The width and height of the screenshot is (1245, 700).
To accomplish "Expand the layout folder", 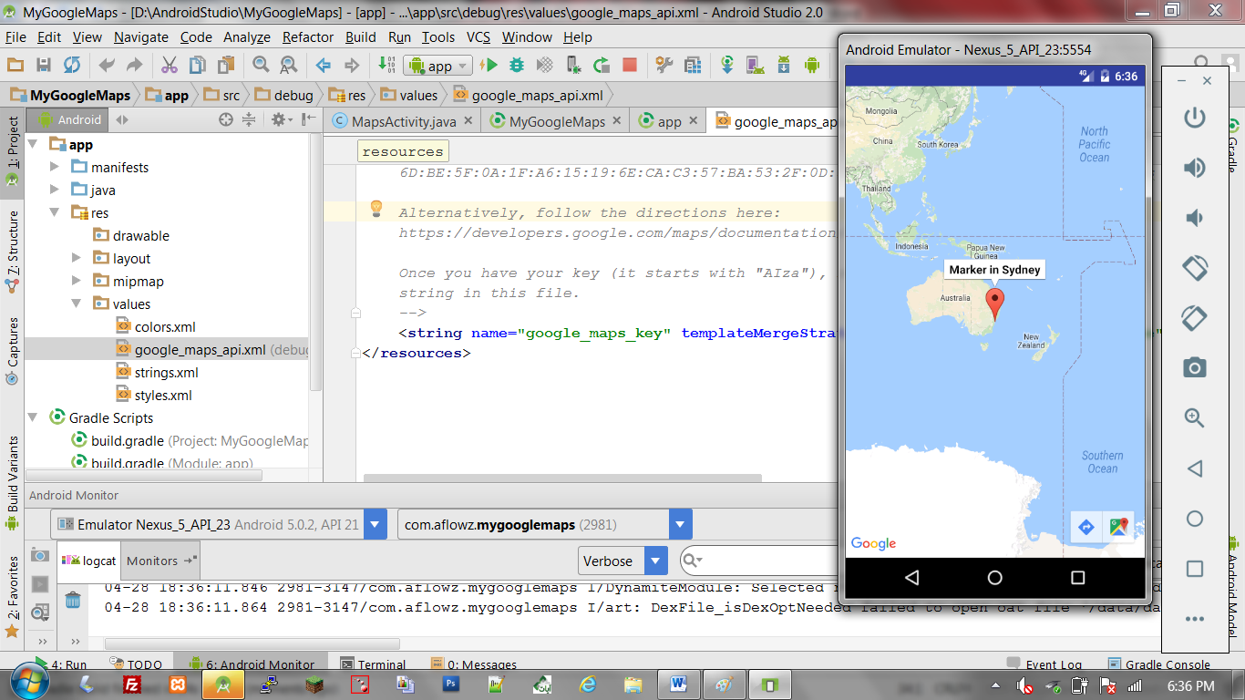I will click(x=77, y=258).
